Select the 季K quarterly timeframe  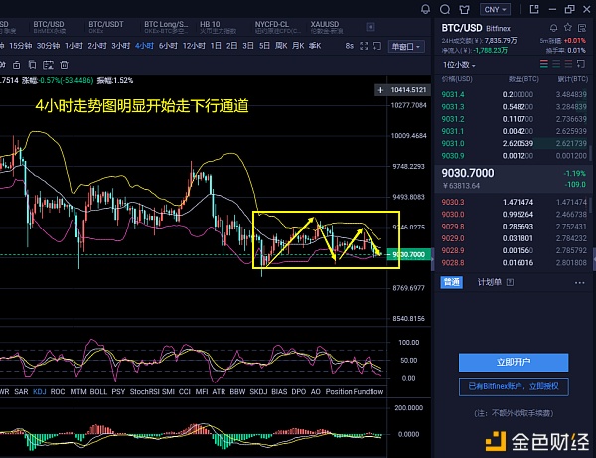315,46
